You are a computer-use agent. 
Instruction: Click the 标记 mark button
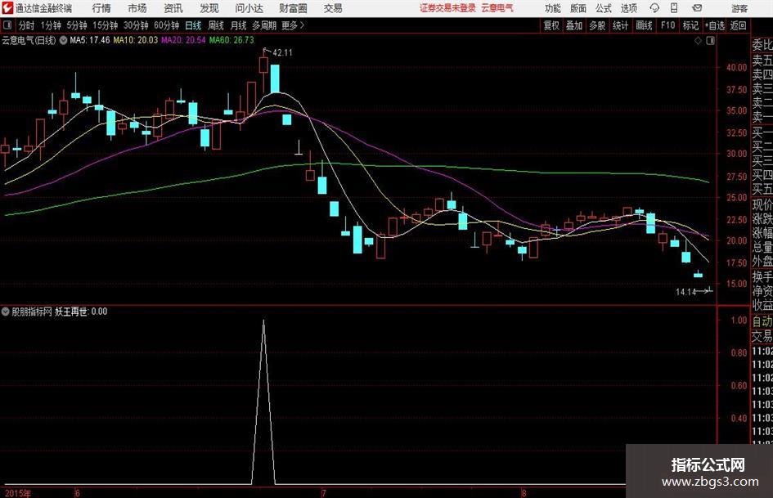coord(690,25)
